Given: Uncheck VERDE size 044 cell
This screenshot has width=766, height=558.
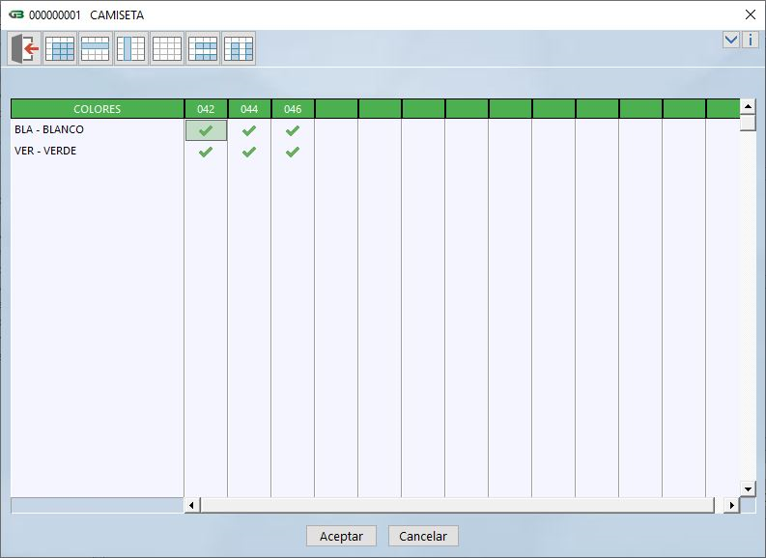Looking at the screenshot, I should [249, 152].
